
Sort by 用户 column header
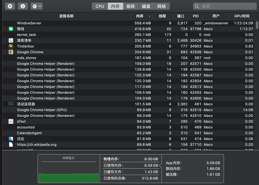216,16
